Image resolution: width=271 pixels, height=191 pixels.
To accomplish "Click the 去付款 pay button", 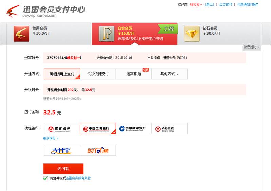I will [63, 169].
